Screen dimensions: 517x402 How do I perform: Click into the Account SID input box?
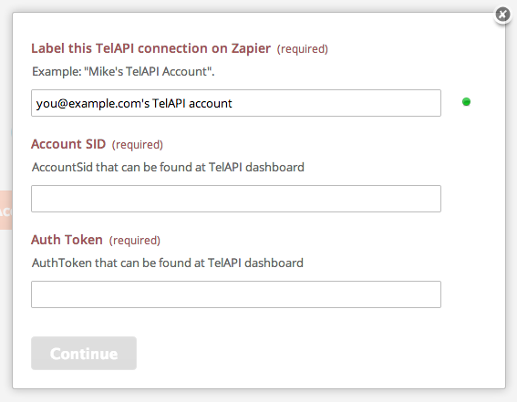pos(236,199)
